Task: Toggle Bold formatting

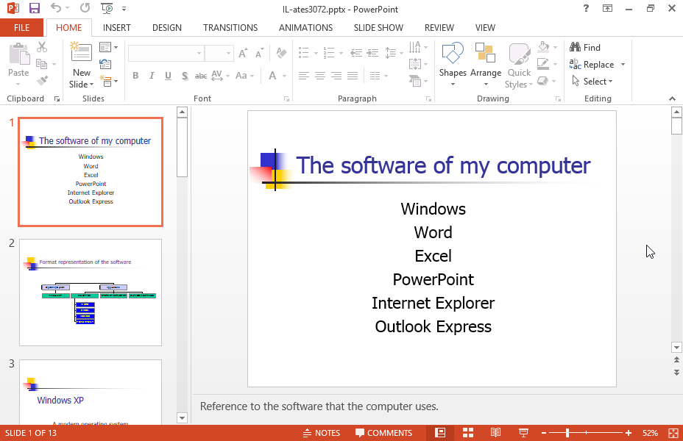Action: tap(135, 76)
